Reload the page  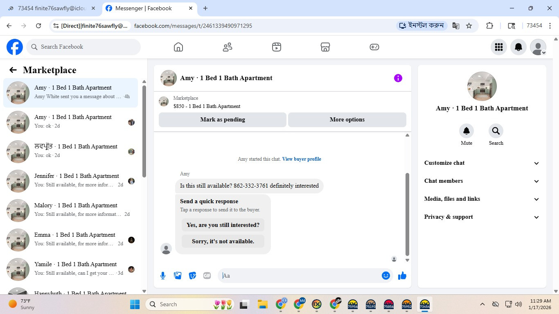pos(38,26)
